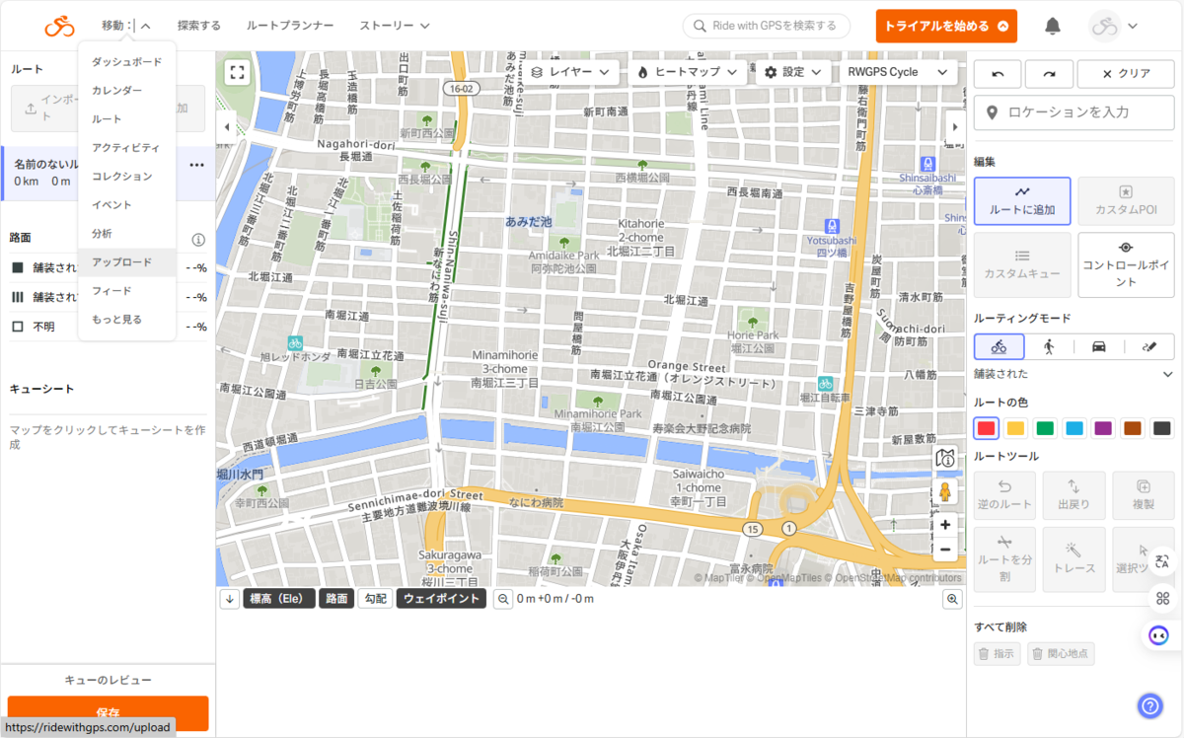
Task: Open the 設定 settings dropdown
Action: tap(793, 72)
